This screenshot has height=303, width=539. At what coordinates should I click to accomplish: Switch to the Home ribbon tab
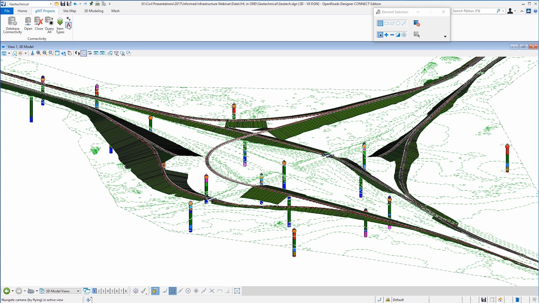22,11
